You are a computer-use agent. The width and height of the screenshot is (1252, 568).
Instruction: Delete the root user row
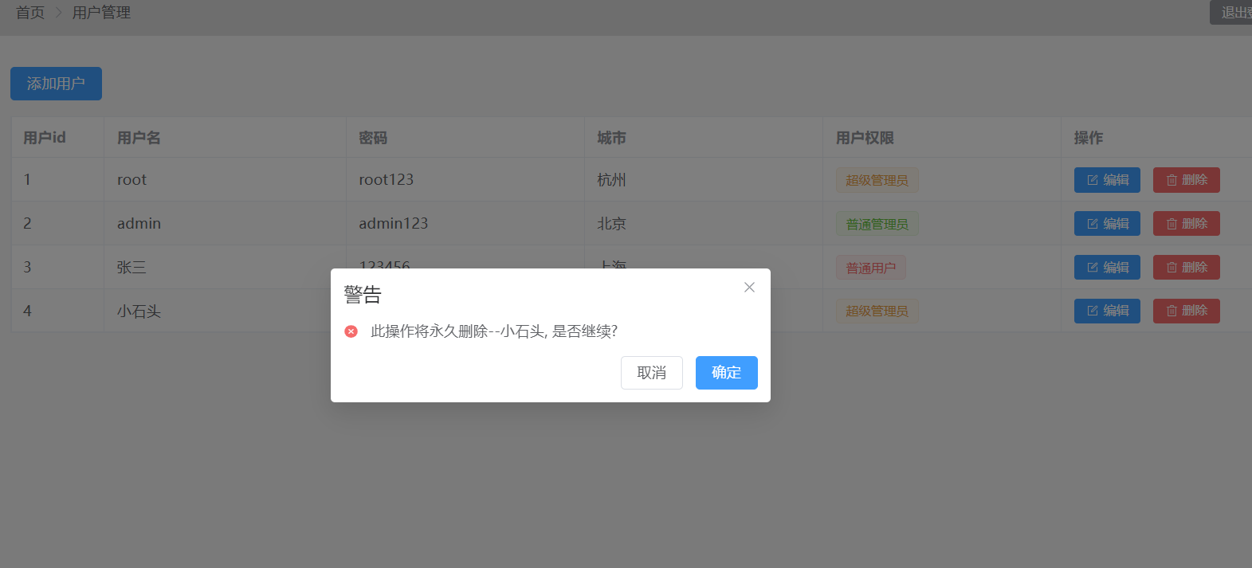[1186, 180]
